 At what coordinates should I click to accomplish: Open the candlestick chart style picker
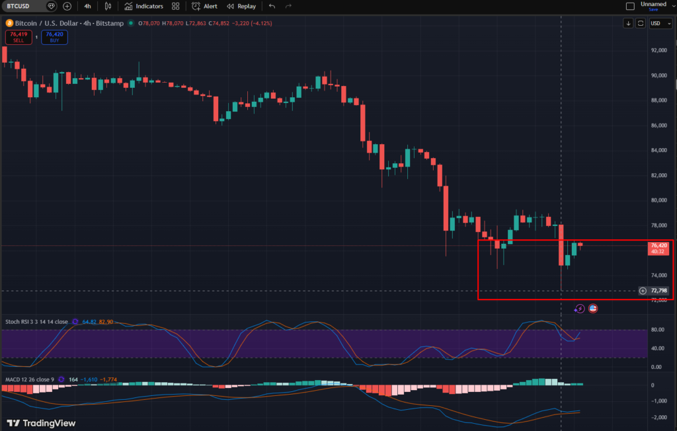click(108, 6)
